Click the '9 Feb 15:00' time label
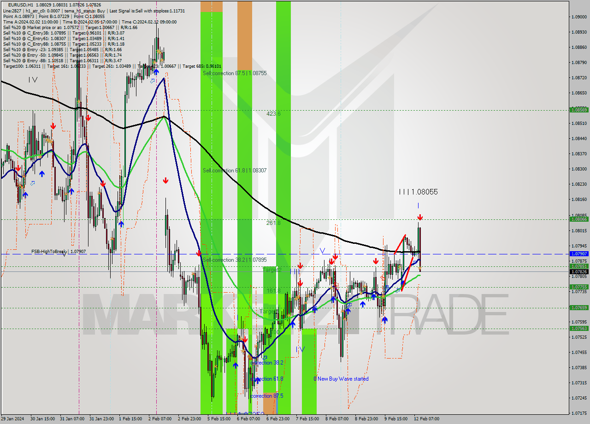Screen dimensions: 590x424 (395, 419)
